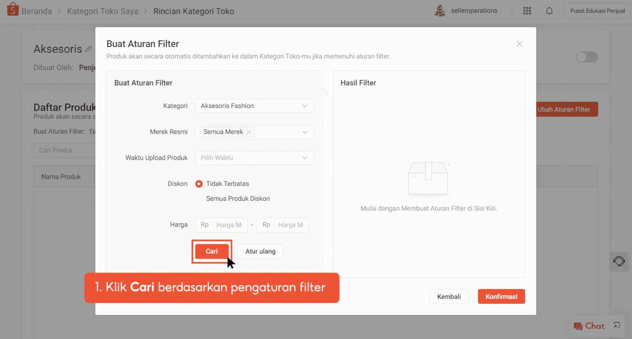The height and width of the screenshot is (339, 632).
Task: Click the selleroperations avatar icon
Action: [x=440, y=11]
